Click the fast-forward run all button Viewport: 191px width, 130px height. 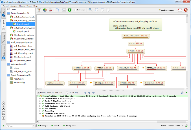[3, 103]
